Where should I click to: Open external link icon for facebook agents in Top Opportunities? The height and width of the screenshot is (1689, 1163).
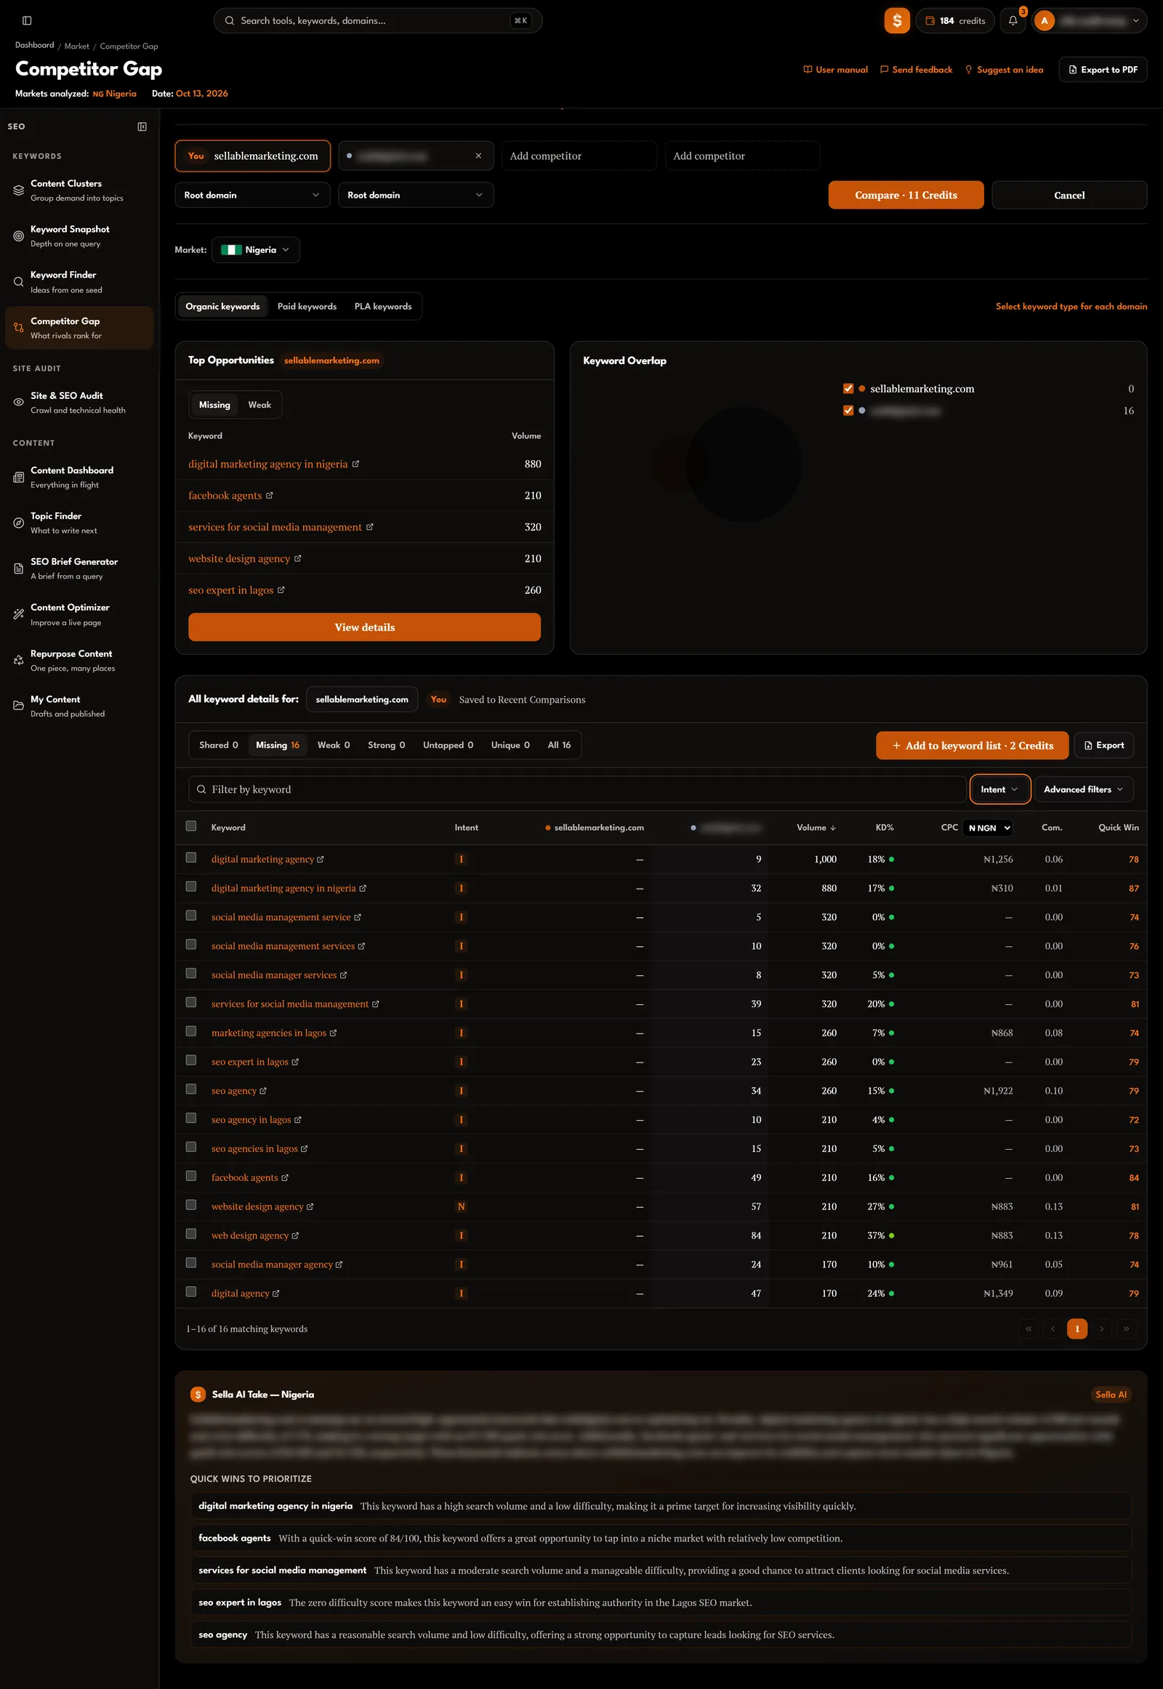[x=270, y=496]
